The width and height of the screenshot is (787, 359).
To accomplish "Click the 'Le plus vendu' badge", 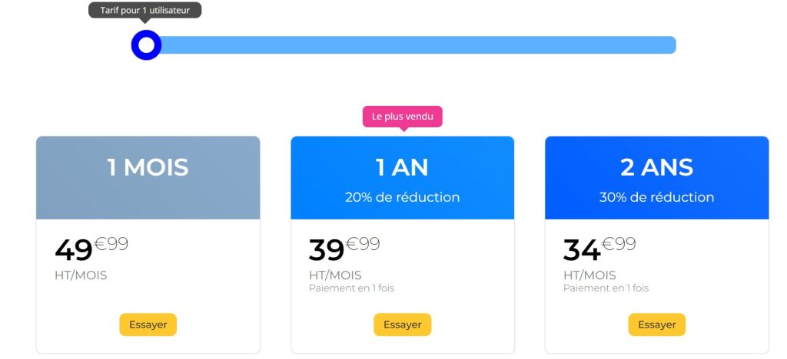I will point(402,117).
